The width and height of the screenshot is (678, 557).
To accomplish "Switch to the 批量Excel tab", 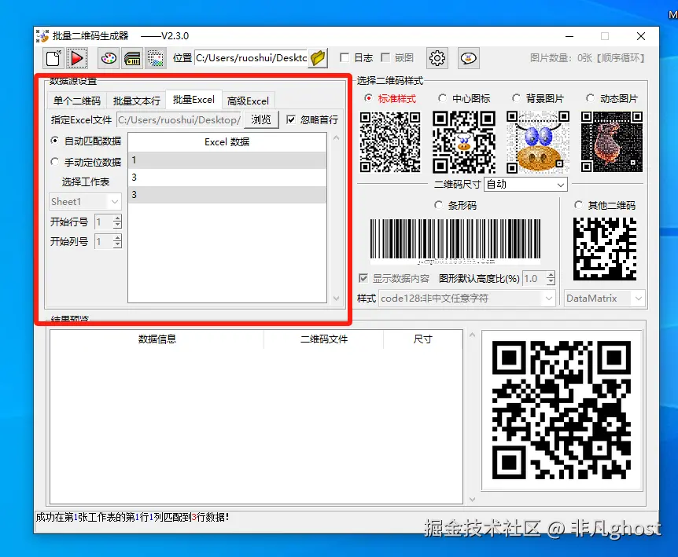I will pyautogui.click(x=193, y=99).
